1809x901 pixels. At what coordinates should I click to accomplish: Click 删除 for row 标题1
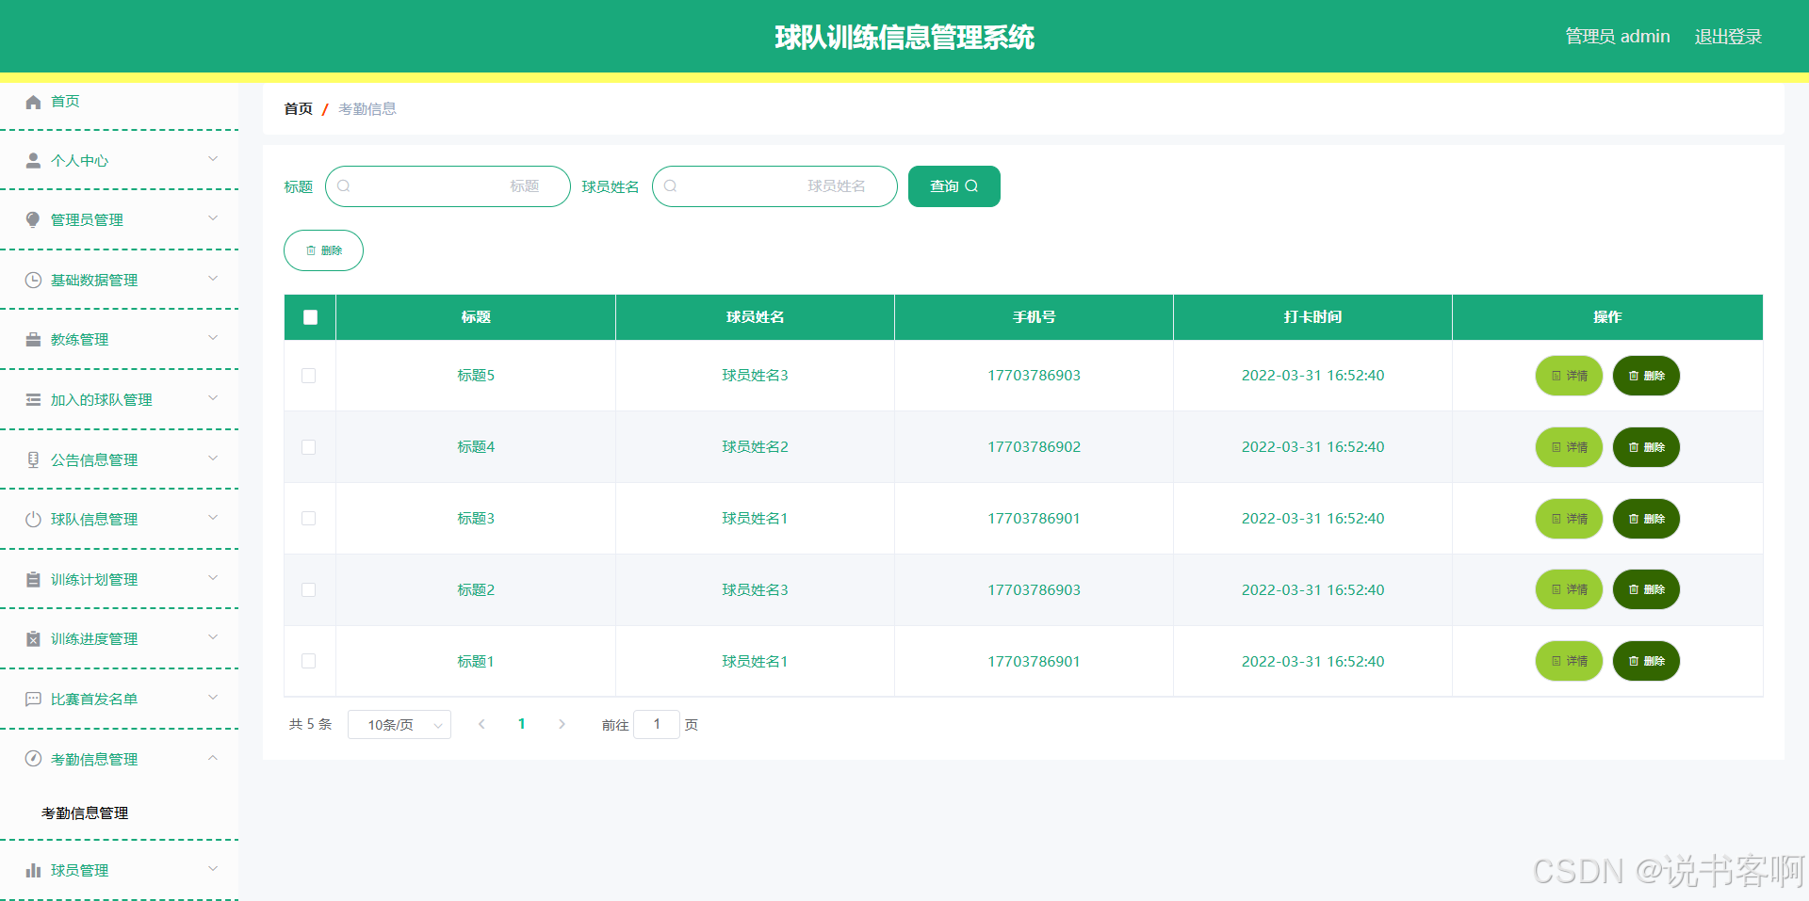(1646, 661)
